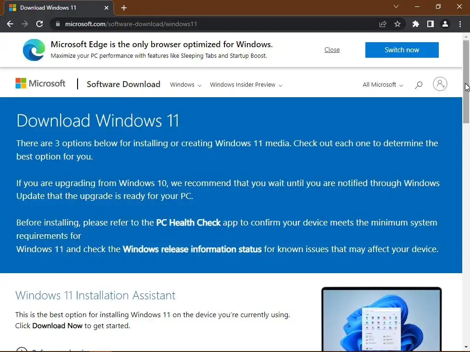Click the Switch now button

click(x=402, y=50)
